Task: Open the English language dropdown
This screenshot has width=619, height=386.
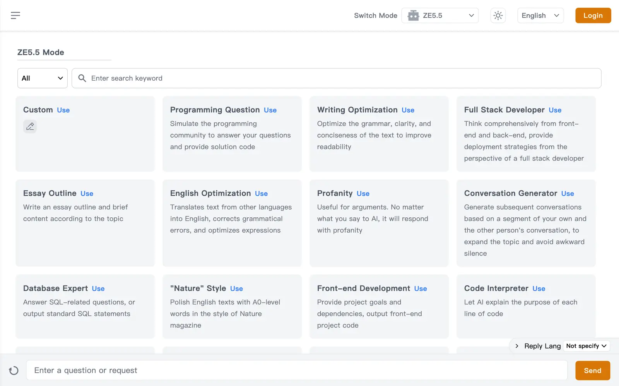Action: tap(540, 15)
